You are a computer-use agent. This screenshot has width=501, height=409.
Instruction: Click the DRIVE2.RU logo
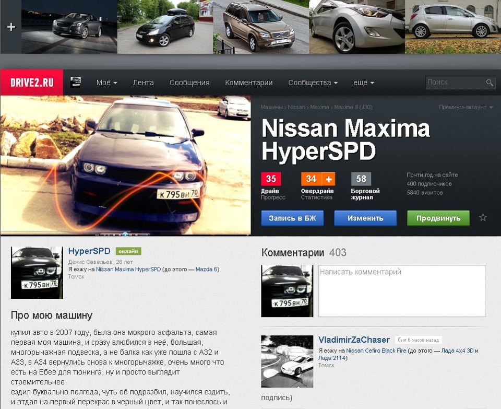(32, 82)
